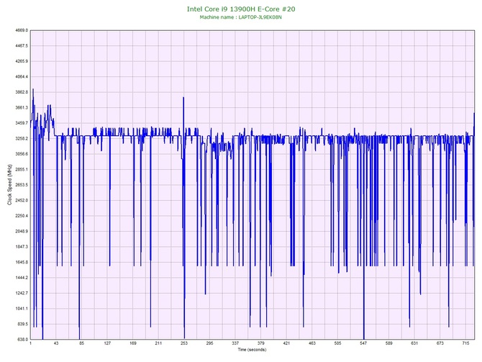
Task: Click the 'Time (seconds)' axis label
Action: pyautogui.click(x=252, y=350)
